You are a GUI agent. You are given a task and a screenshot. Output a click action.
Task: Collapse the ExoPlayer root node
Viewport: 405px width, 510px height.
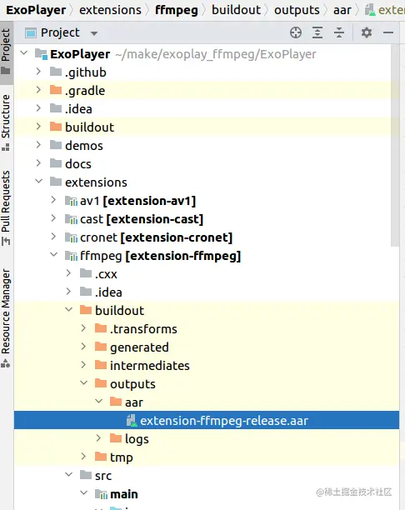tap(23, 53)
